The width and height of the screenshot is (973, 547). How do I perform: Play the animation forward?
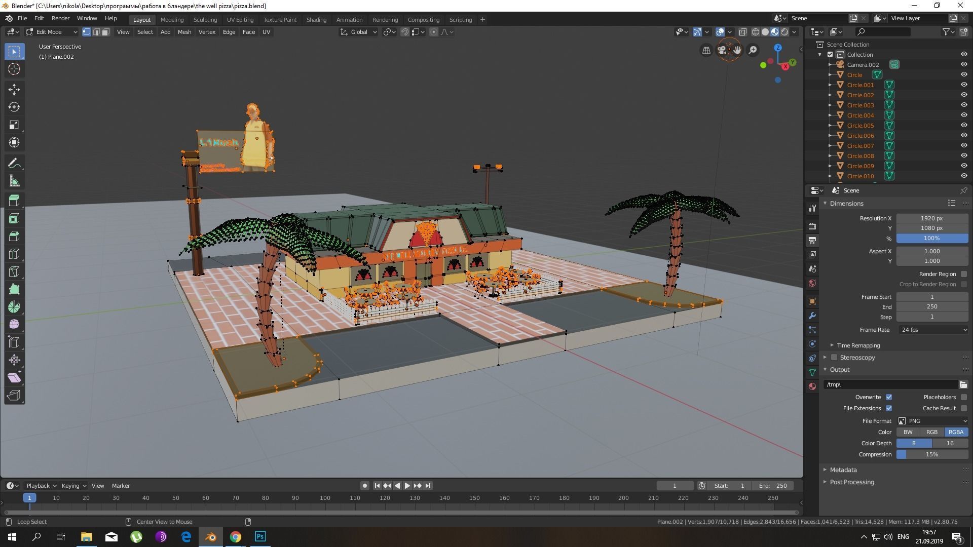[407, 486]
